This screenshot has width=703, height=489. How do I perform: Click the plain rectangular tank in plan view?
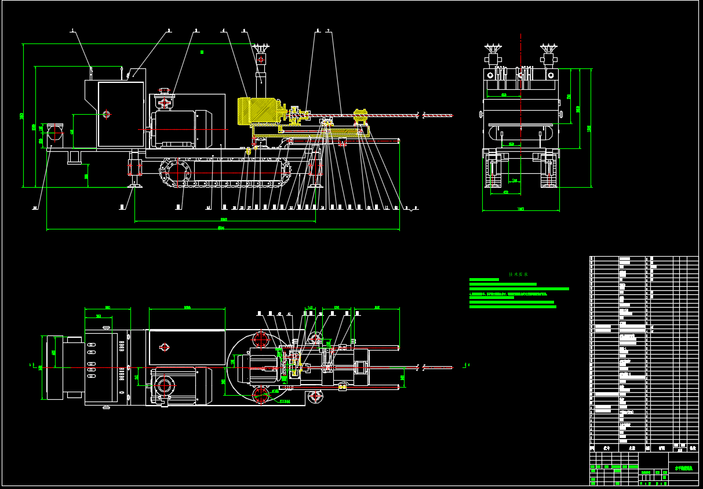click(187, 347)
